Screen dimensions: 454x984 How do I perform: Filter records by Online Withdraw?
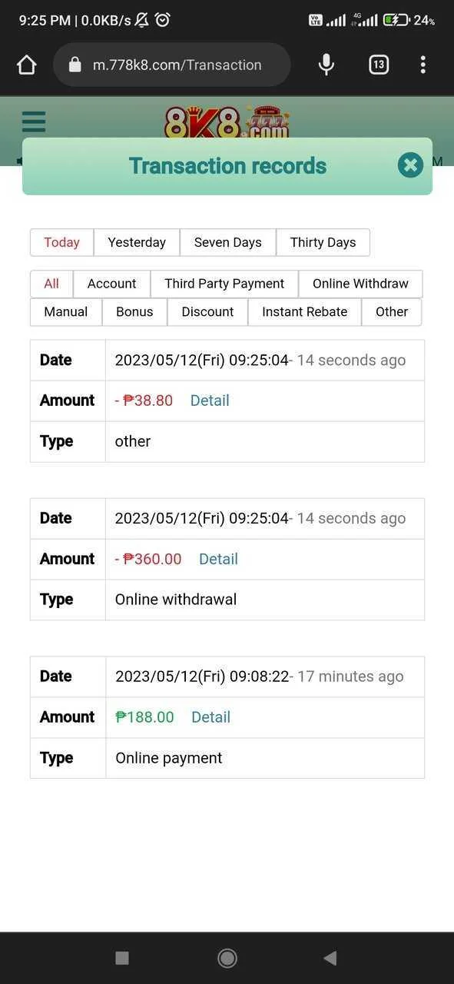tap(360, 284)
